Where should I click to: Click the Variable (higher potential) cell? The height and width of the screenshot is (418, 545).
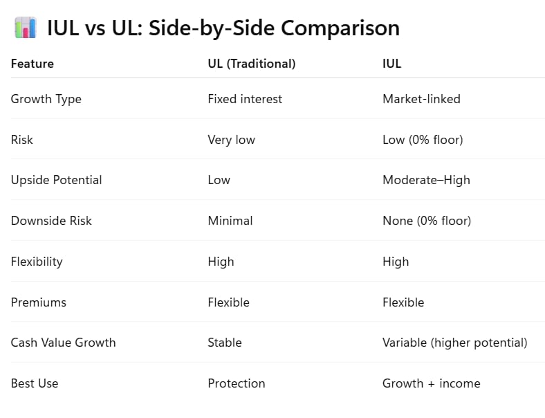(455, 343)
